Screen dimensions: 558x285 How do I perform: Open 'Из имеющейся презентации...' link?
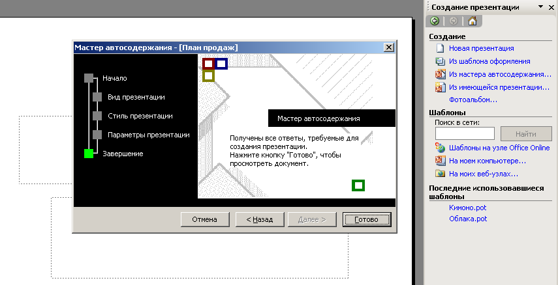[x=499, y=87]
